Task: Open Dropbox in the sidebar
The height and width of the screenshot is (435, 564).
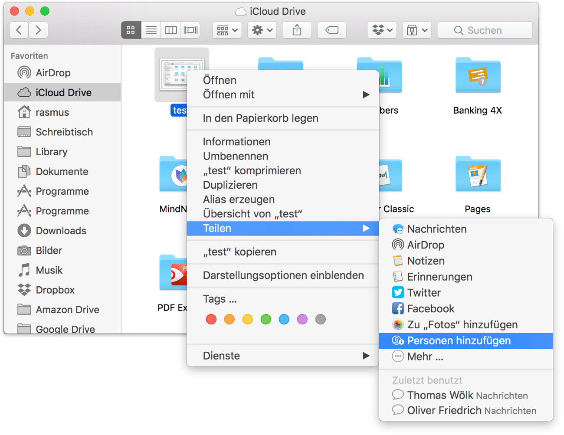Action: pyautogui.click(x=62, y=290)
